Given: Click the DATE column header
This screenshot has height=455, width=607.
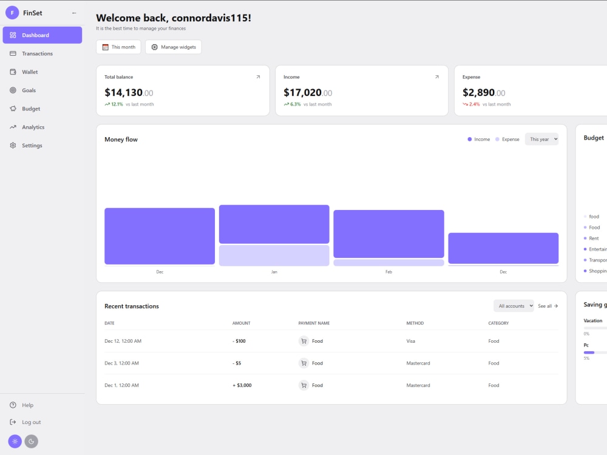Looking at the screenshot, I should [109, 323].
